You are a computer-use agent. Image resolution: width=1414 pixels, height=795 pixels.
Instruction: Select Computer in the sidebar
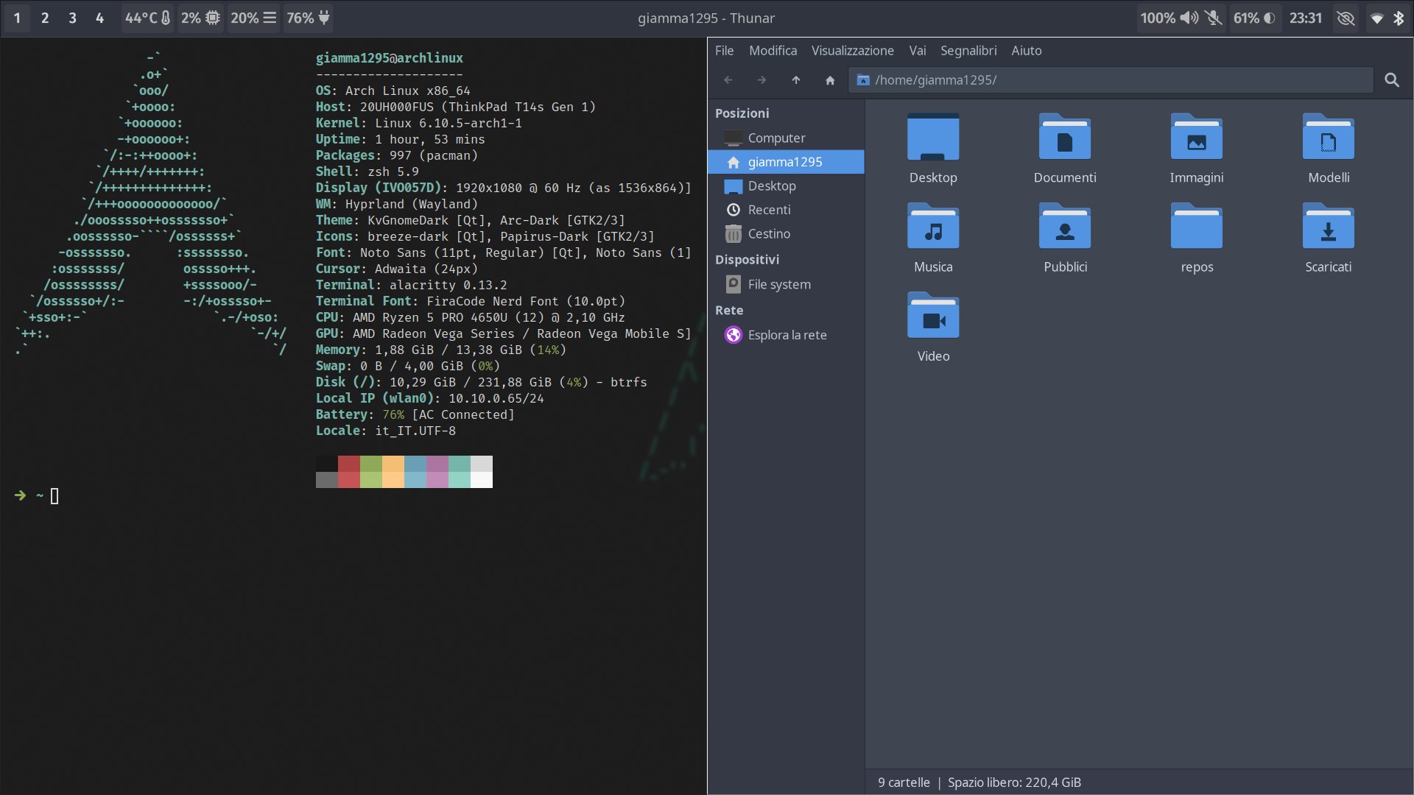[786, 138]
